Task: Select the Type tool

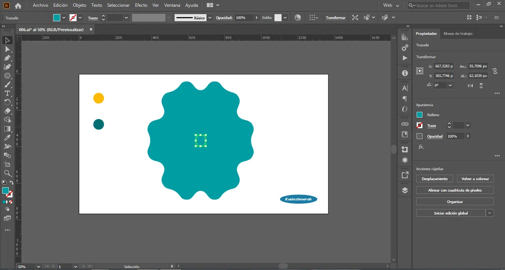Action: pos(7,93)
